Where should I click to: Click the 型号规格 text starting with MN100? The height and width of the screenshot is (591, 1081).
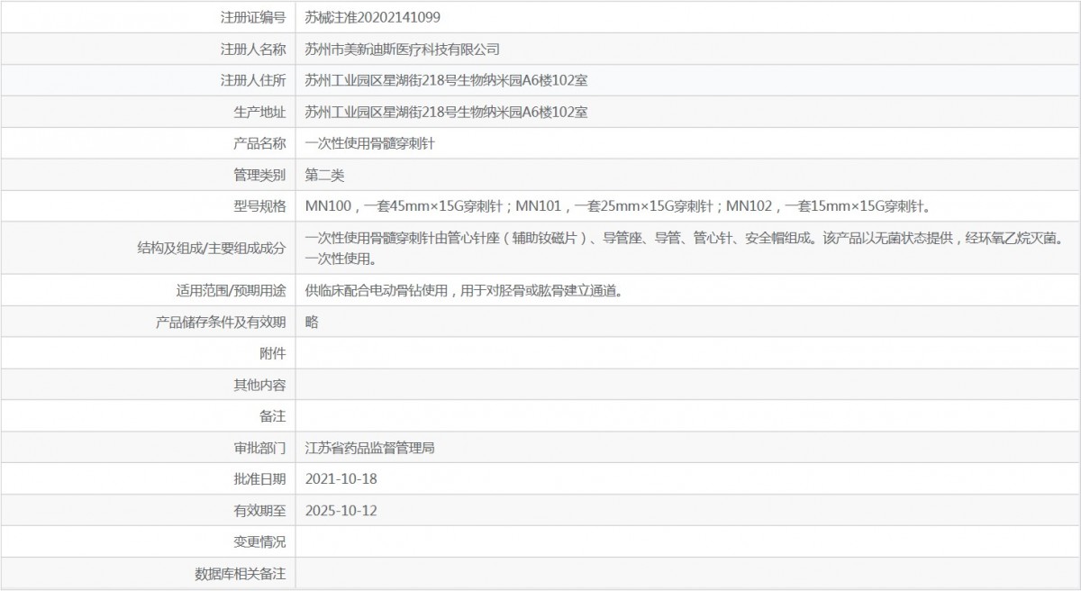click(616, 206)
